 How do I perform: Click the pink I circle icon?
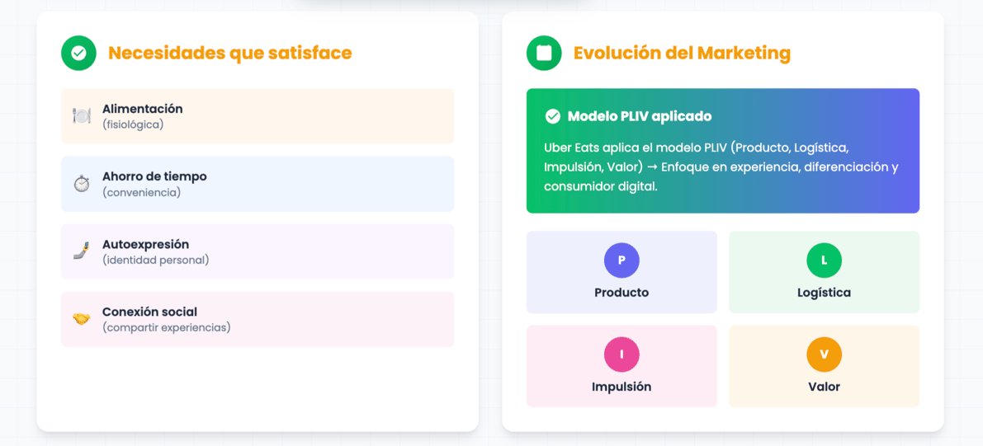[621, 354]
